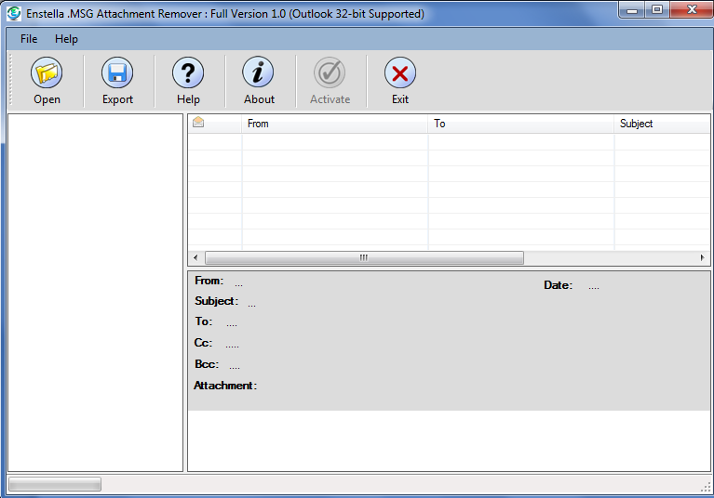Click the Export floppy disk icon
714x498 pixels.
(117, 73)
